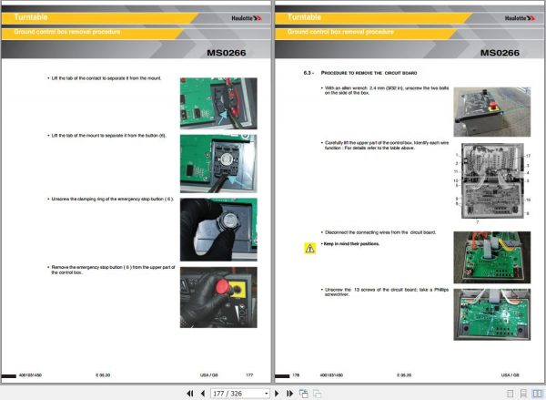Screen dimensions: 546x400
Task: Go to the previous page
Action: [x=203, y=394]
